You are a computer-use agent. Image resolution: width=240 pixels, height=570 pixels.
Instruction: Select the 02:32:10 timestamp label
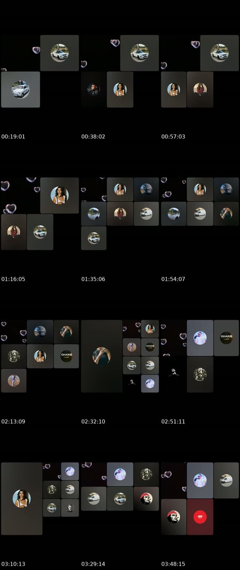(93, 421)
